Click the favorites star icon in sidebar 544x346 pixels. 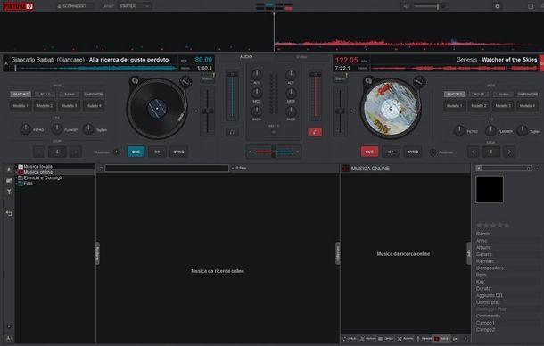[x=9, y=169]
